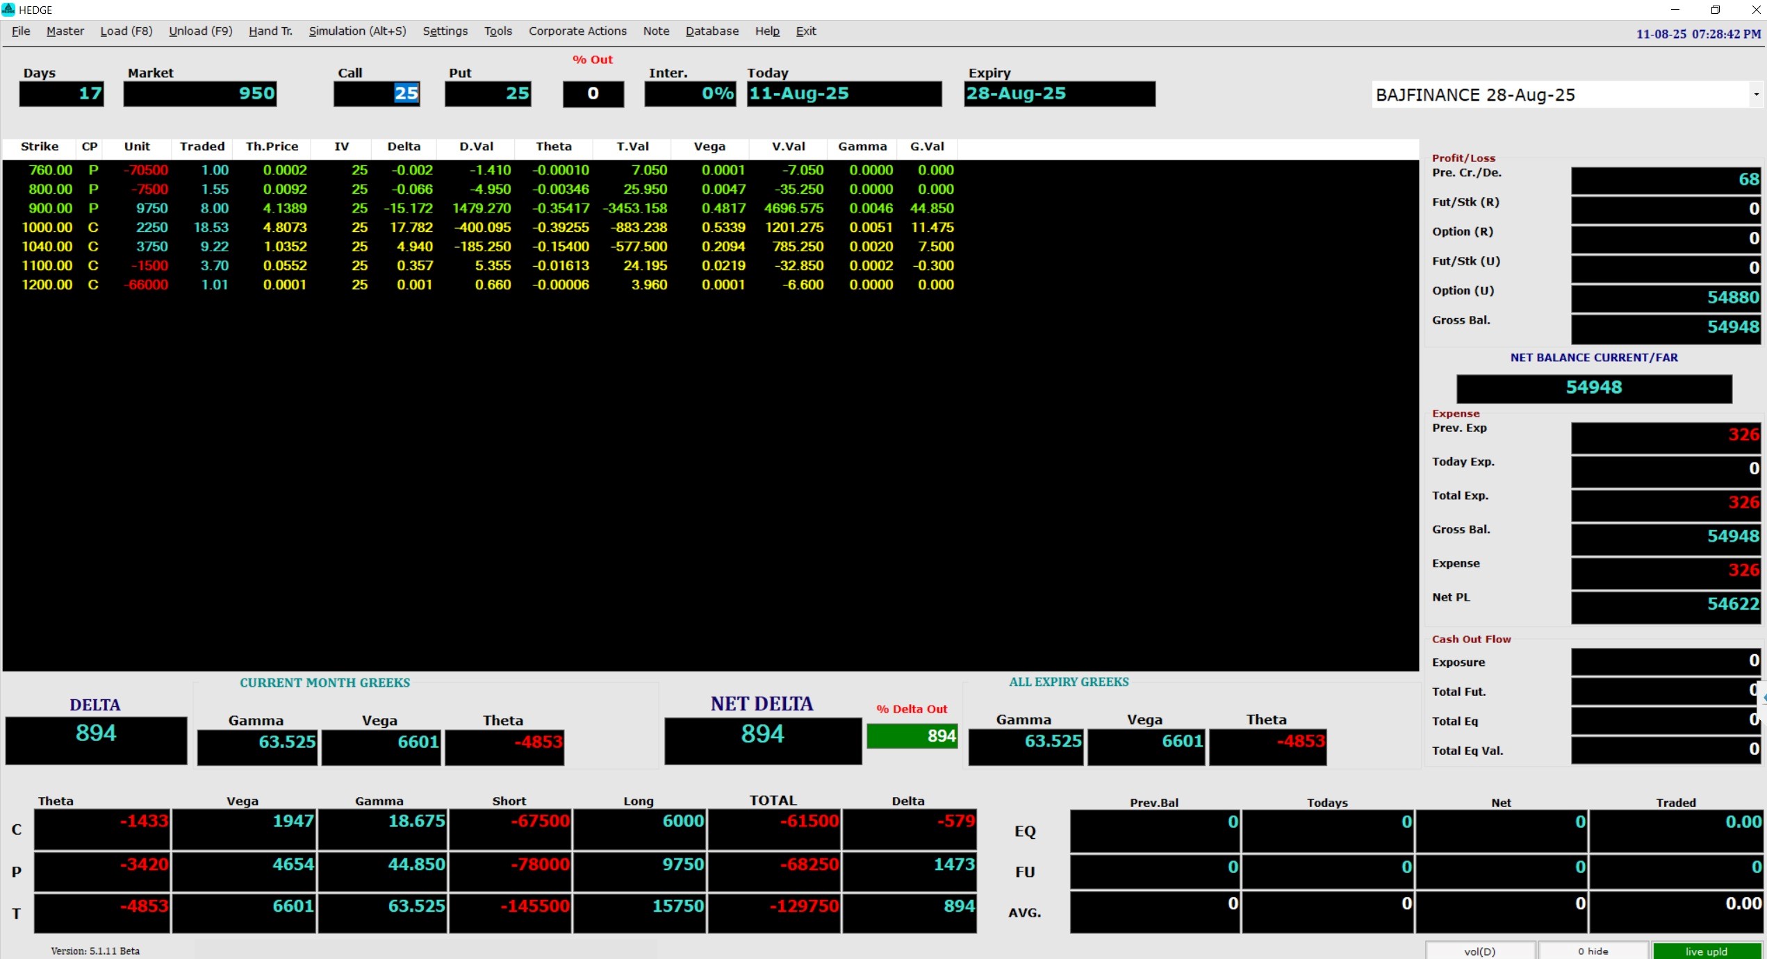This screenshot has height=959, width=1767.
Task: Click the Delta column header in grid
Action: coord(404,147)
